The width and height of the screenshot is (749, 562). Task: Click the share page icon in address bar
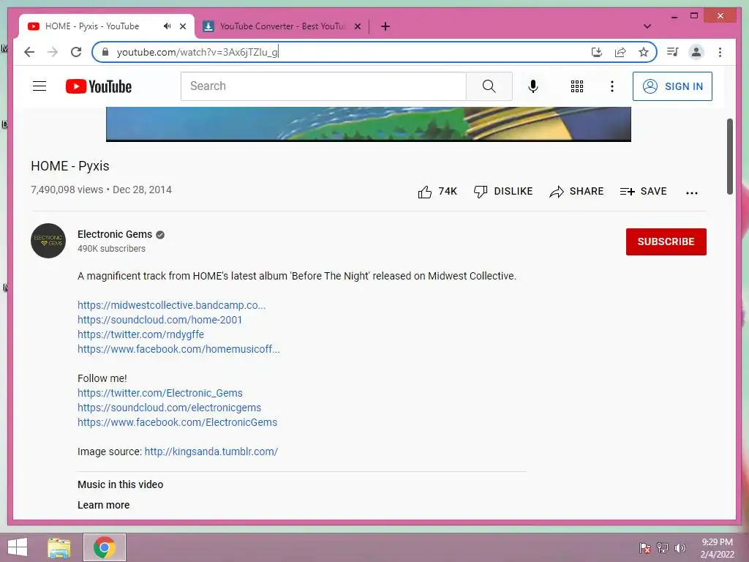620,52
